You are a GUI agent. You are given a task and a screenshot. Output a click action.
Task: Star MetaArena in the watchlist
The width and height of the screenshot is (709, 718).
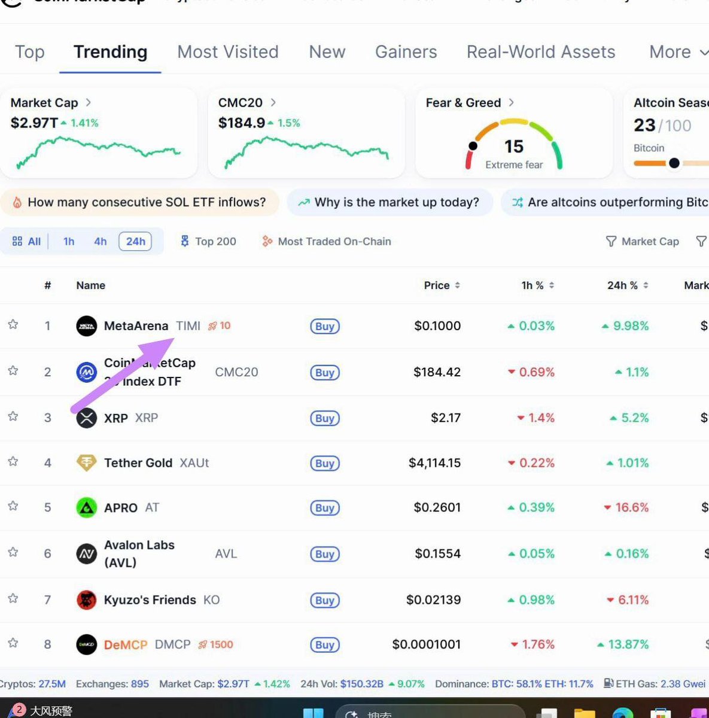click(13, 325)
